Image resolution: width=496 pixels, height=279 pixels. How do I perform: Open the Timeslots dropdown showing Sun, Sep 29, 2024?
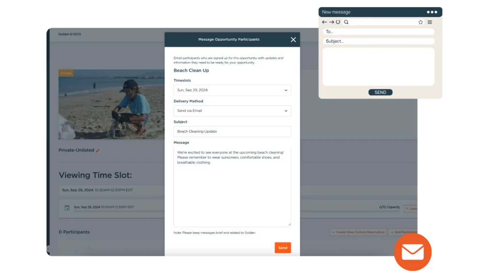(x=232, y=90)
